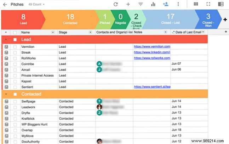
Task: Toggle fullscreen mode icon
Action: pos(208,4)
